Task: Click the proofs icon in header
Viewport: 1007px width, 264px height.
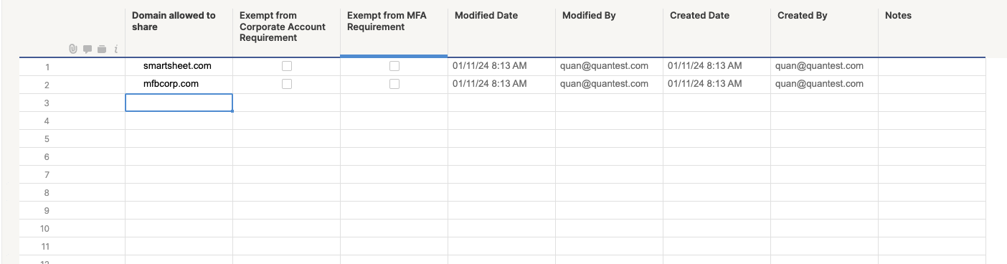Action: pyautogui.click(x=102, y=49)
